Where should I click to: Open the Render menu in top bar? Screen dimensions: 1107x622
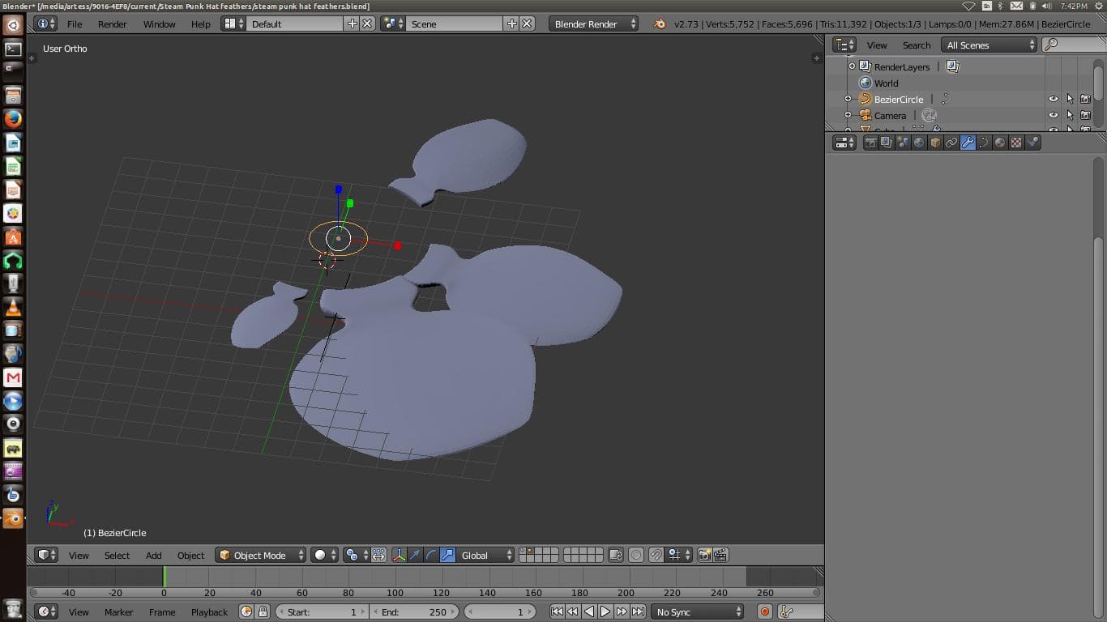click(112, 23)
